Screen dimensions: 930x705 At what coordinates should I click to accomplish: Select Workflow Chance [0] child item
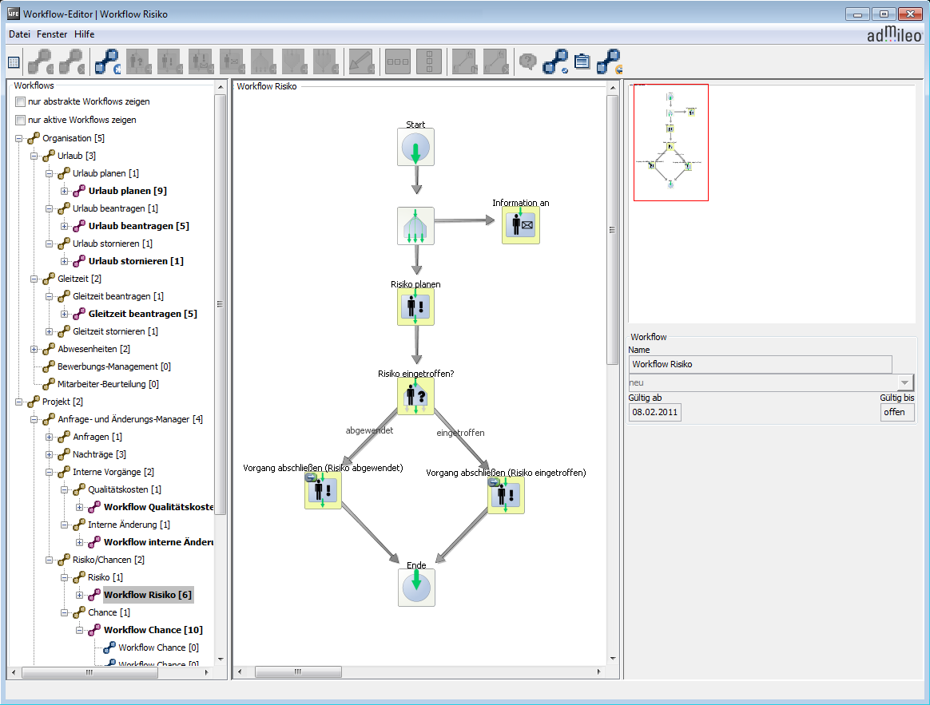(158, 648)
